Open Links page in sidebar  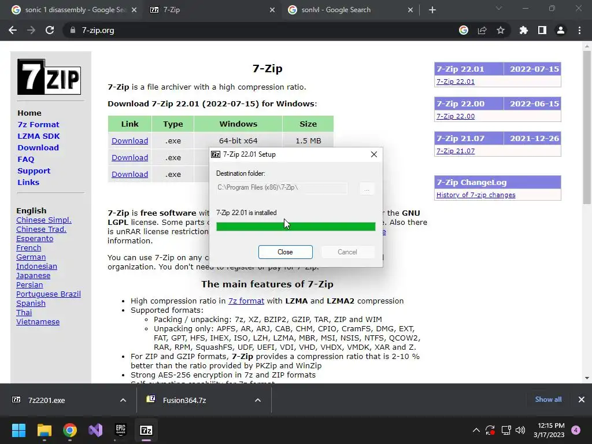28,182
